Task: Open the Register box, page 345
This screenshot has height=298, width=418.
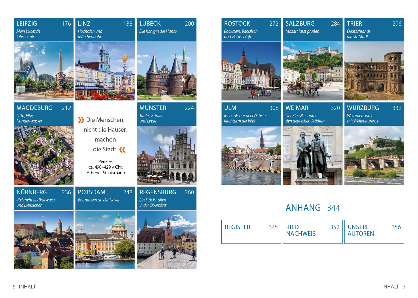Action: pyautogui.click(x=251, y=232)
